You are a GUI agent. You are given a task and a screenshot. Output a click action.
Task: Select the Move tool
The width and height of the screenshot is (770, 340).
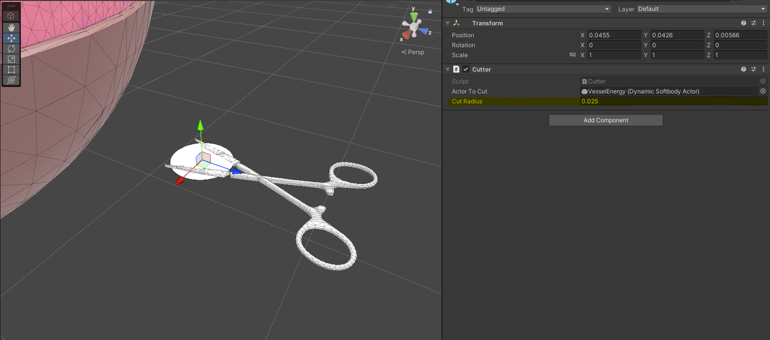[x=11, y=38]
